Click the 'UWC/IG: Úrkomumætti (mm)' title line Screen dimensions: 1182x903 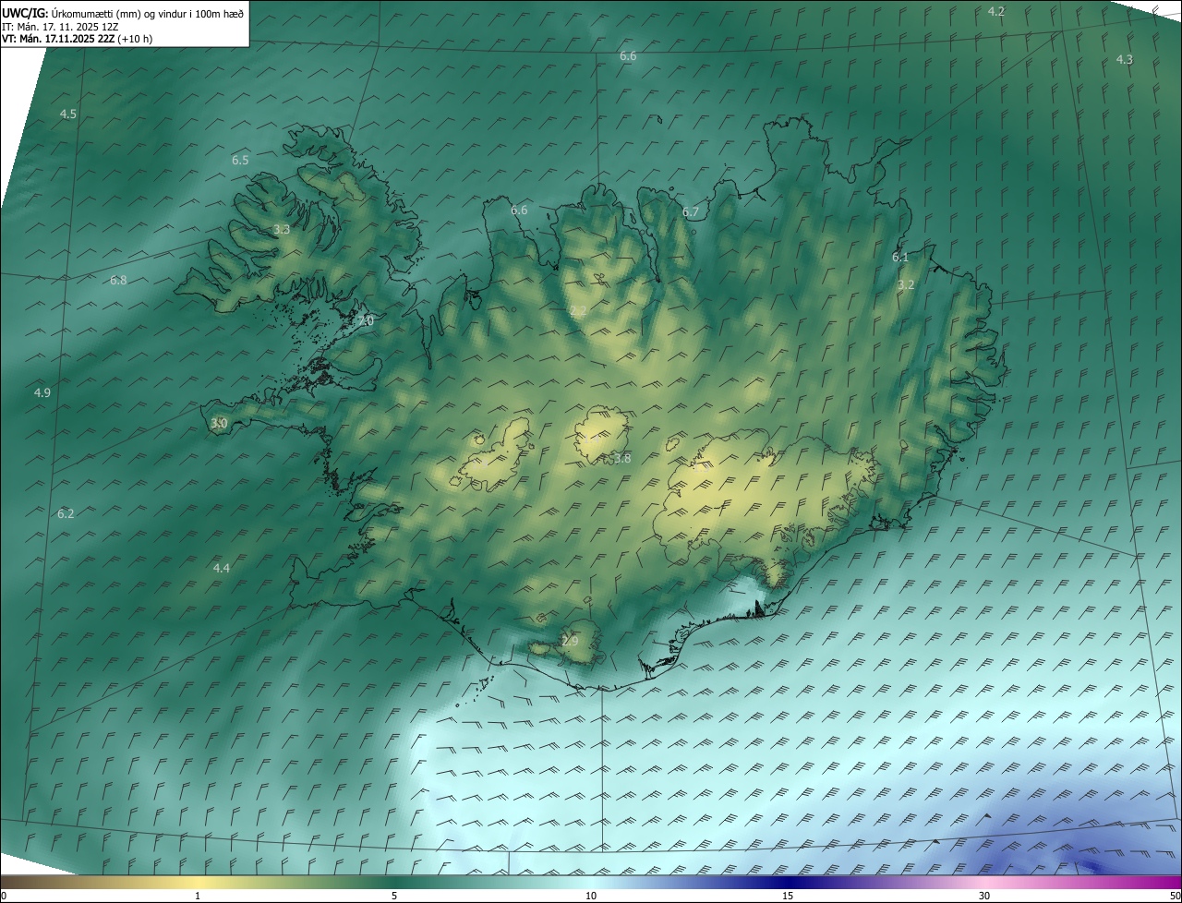(x=123, y=12)
